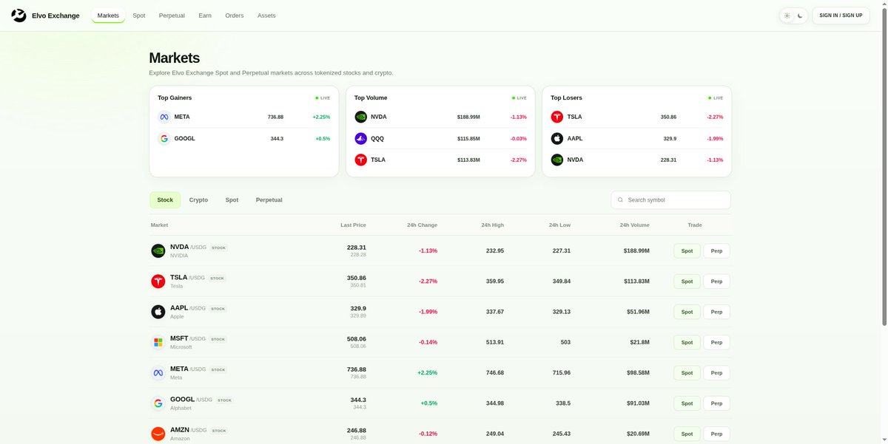
Task: Click Meta logo in the markets table
Action: 158,373
